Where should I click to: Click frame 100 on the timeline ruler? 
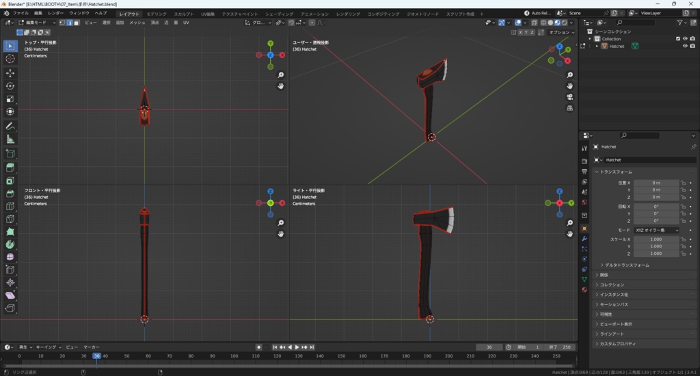(234, 356)
